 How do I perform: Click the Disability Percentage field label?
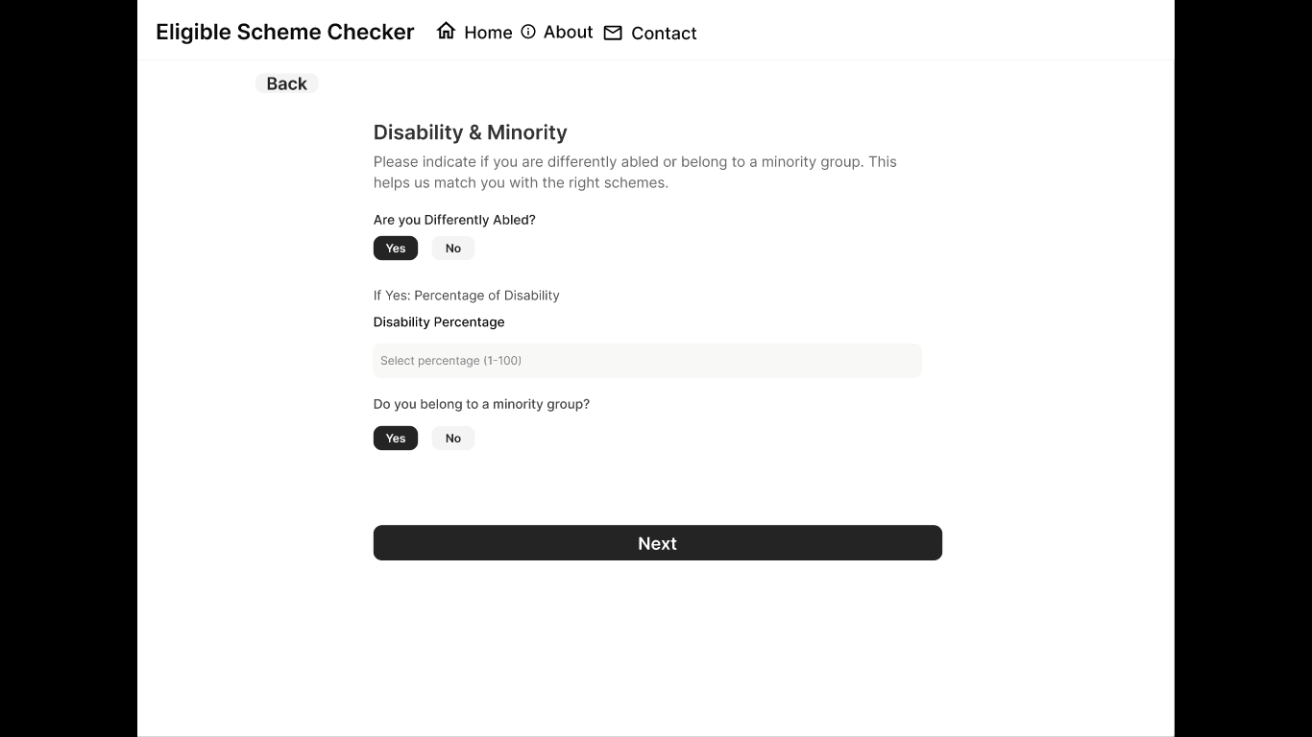(x=439, y=322)
